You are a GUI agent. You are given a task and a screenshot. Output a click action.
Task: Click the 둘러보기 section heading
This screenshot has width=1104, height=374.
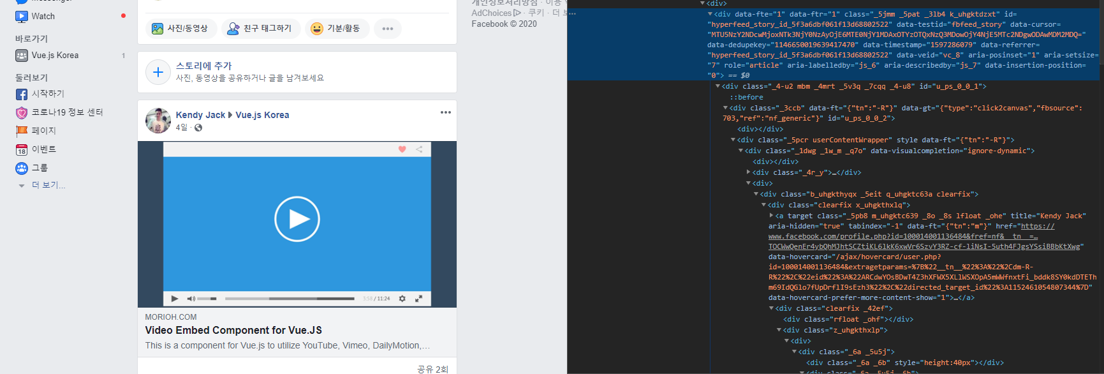[x=31, y=78]
